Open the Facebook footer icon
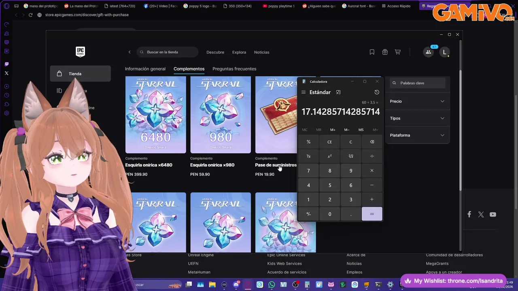Viewport: 518px width, 291px height. pyautogui.click(x=469, y=214)
